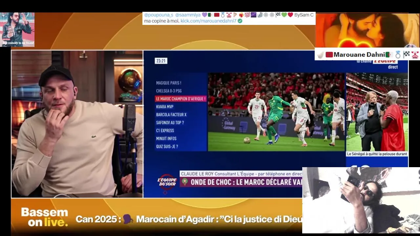The width and height of the screenshot is (420, 236).
Task: Select "BARCOLA FACTEUR X" in the rundown
Action: (x=171, y=115)
